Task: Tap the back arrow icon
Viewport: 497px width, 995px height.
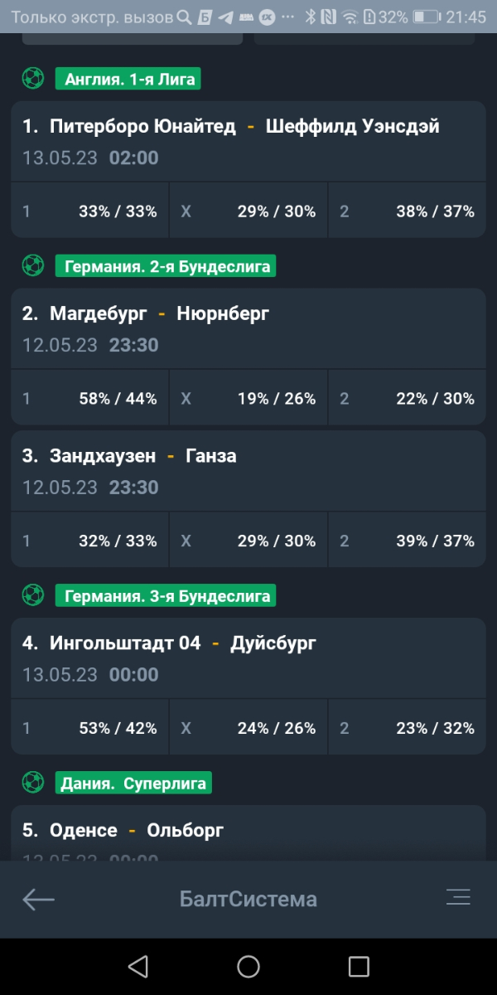Action: 38,899
